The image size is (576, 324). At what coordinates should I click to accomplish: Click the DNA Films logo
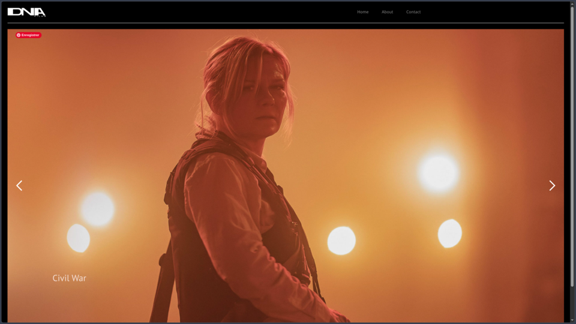(26, 12)
